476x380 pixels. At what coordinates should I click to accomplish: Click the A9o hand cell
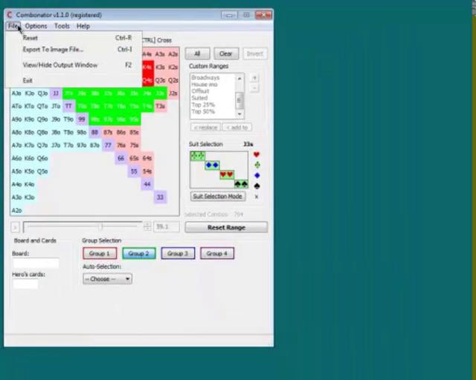click(x=16, y=119)
